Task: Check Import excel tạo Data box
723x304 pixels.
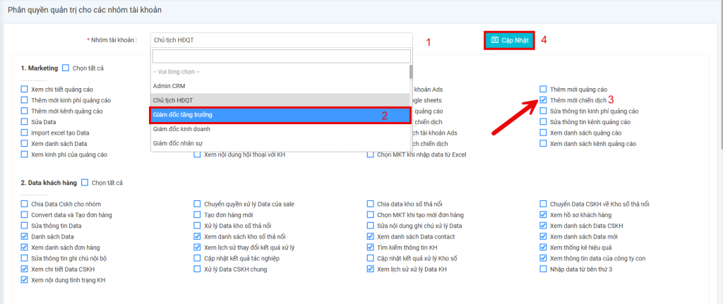Action: pos(25,133)
